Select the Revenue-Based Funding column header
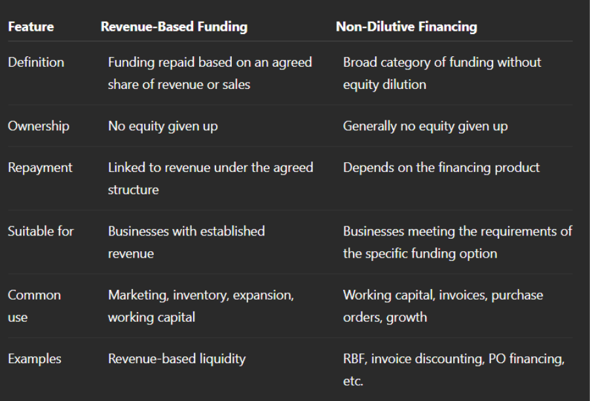 [x=174, y=27]
